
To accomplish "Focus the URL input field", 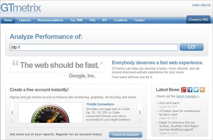I will [x=94, y=47].
